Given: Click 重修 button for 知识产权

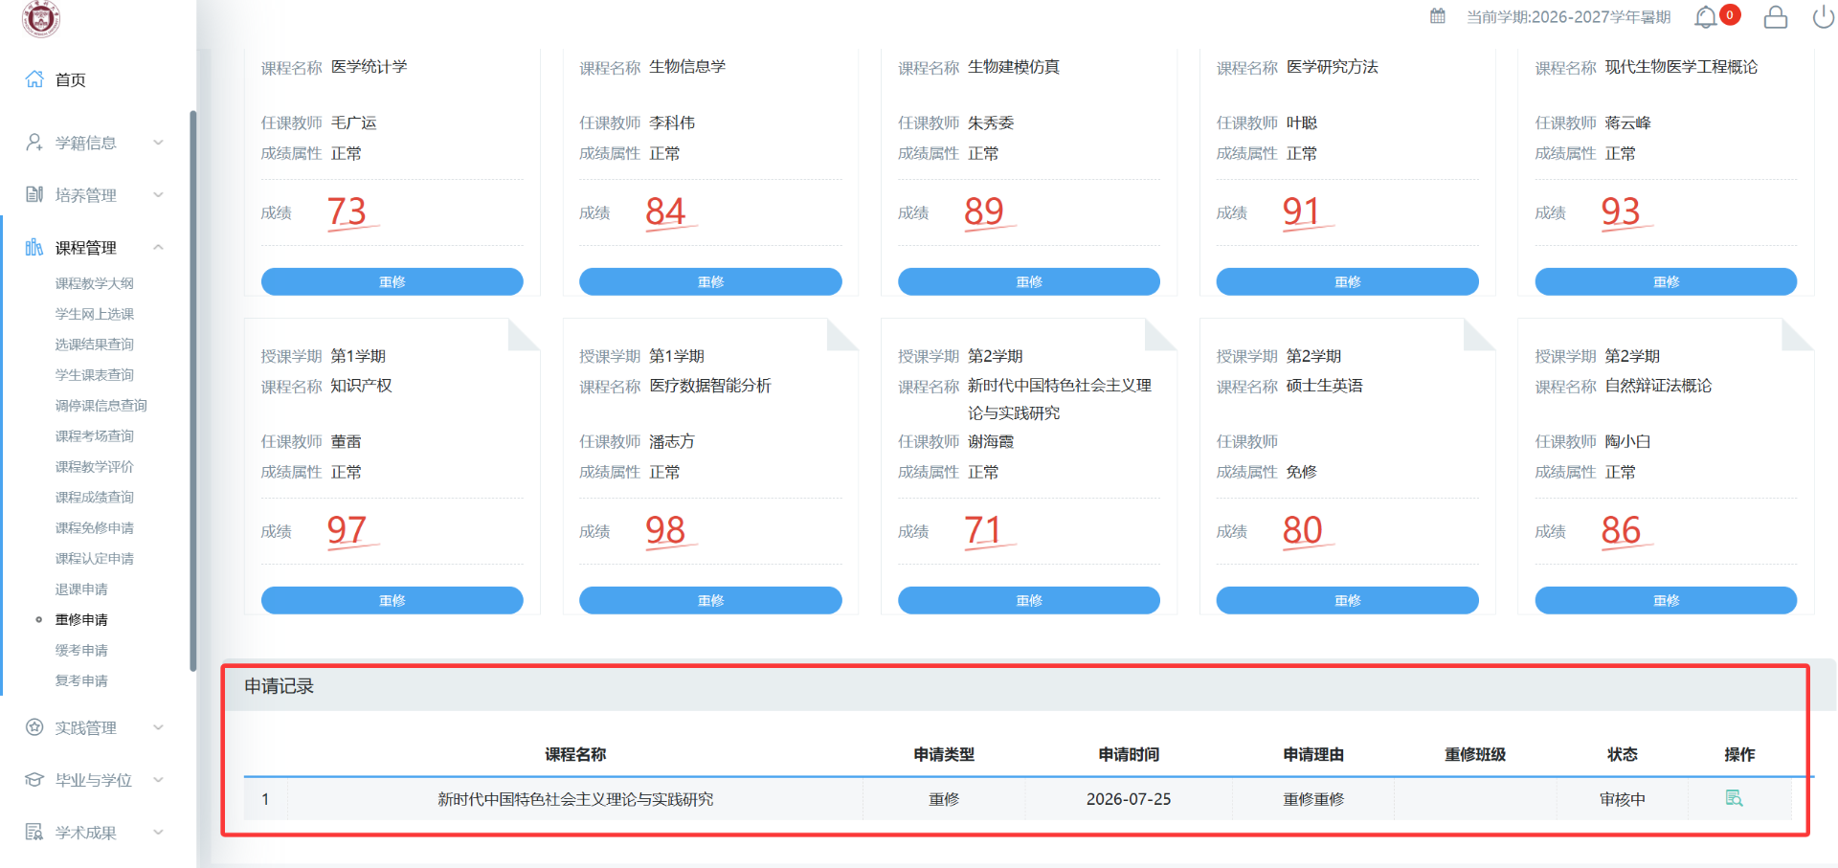Looking at the screenshot, I should coord(392,600).
